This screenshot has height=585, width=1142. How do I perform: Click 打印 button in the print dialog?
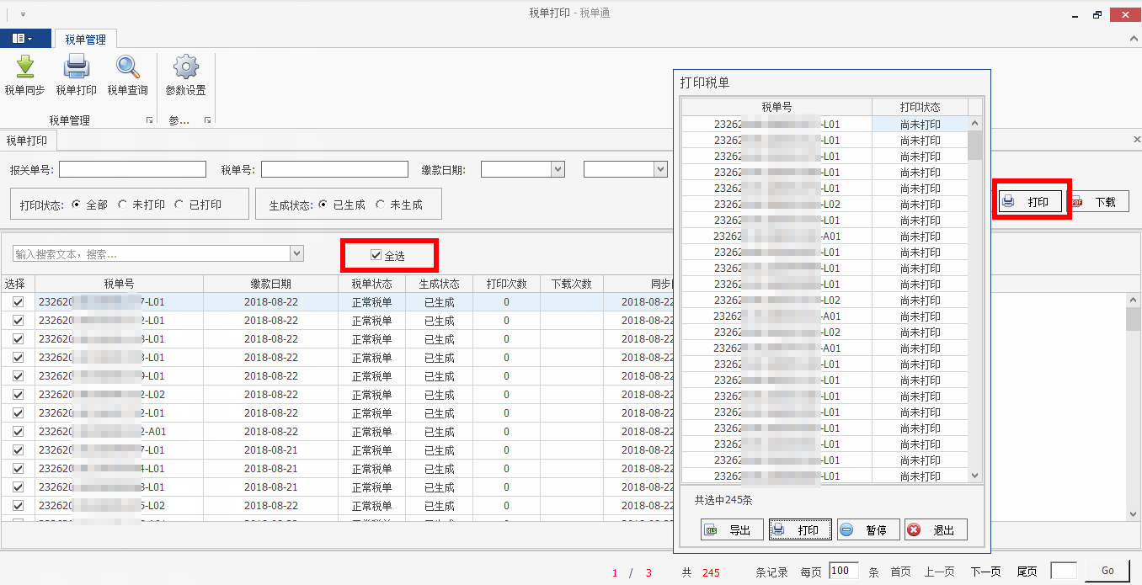tap(800, 530)
